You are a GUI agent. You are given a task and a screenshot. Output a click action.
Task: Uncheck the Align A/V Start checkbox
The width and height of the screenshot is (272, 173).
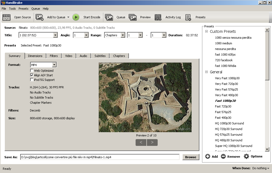pos(32,75)
